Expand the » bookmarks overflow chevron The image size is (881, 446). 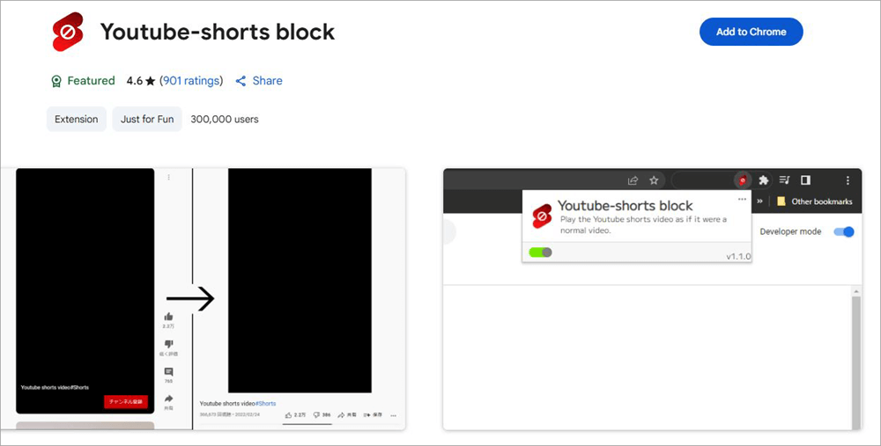[759, 201]
